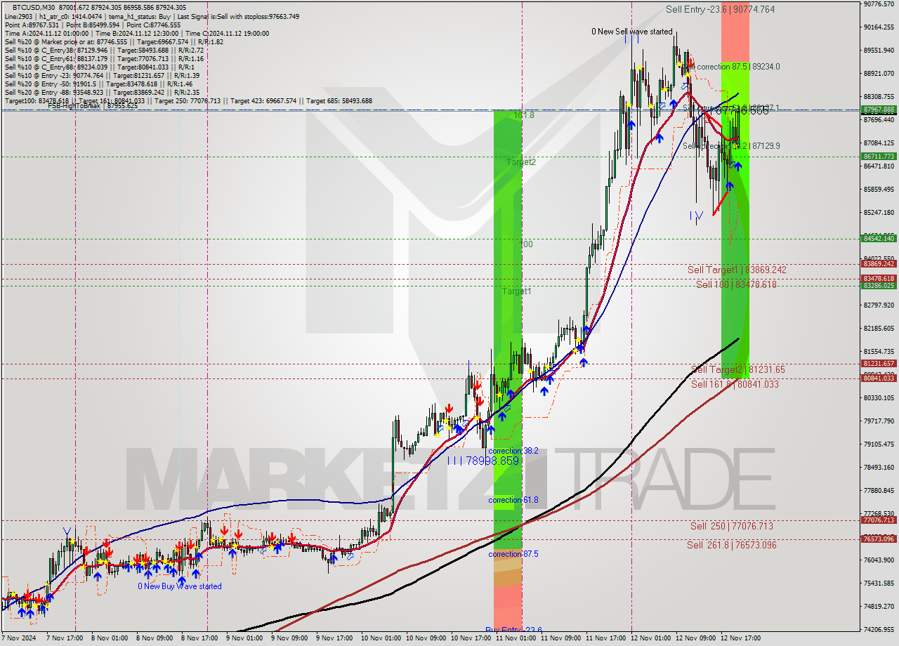Select the 'Line:2903 | h1_atr_c0' info line
The image size is (899, 646).
[150, 16]
